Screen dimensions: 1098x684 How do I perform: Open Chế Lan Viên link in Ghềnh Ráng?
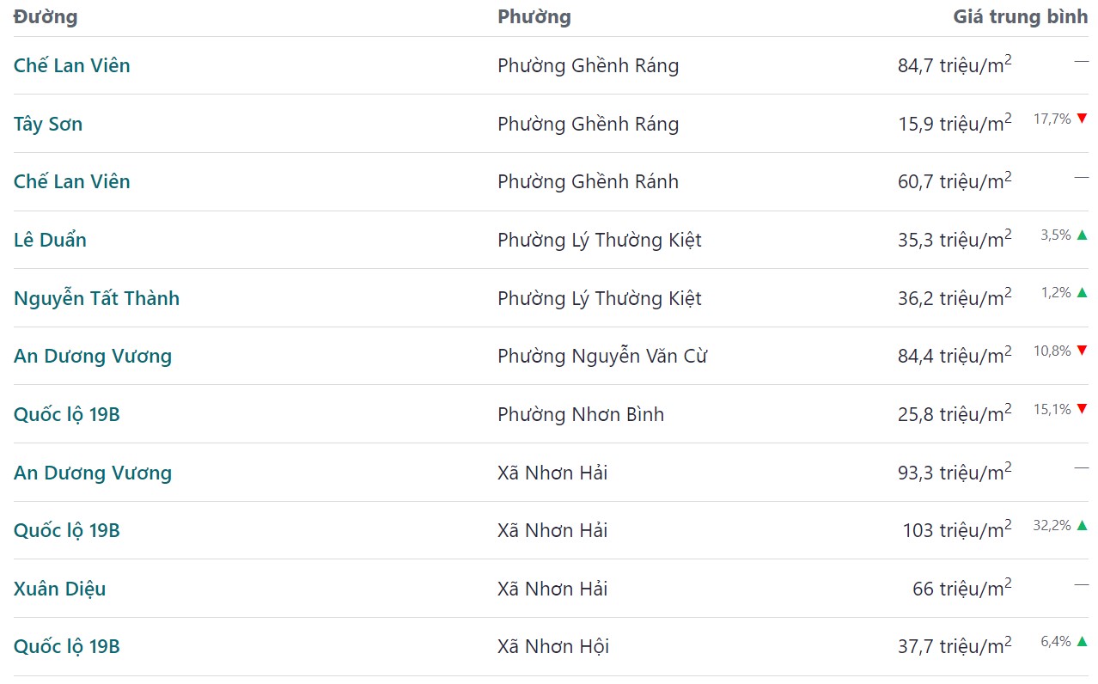[x=72, y=65]
